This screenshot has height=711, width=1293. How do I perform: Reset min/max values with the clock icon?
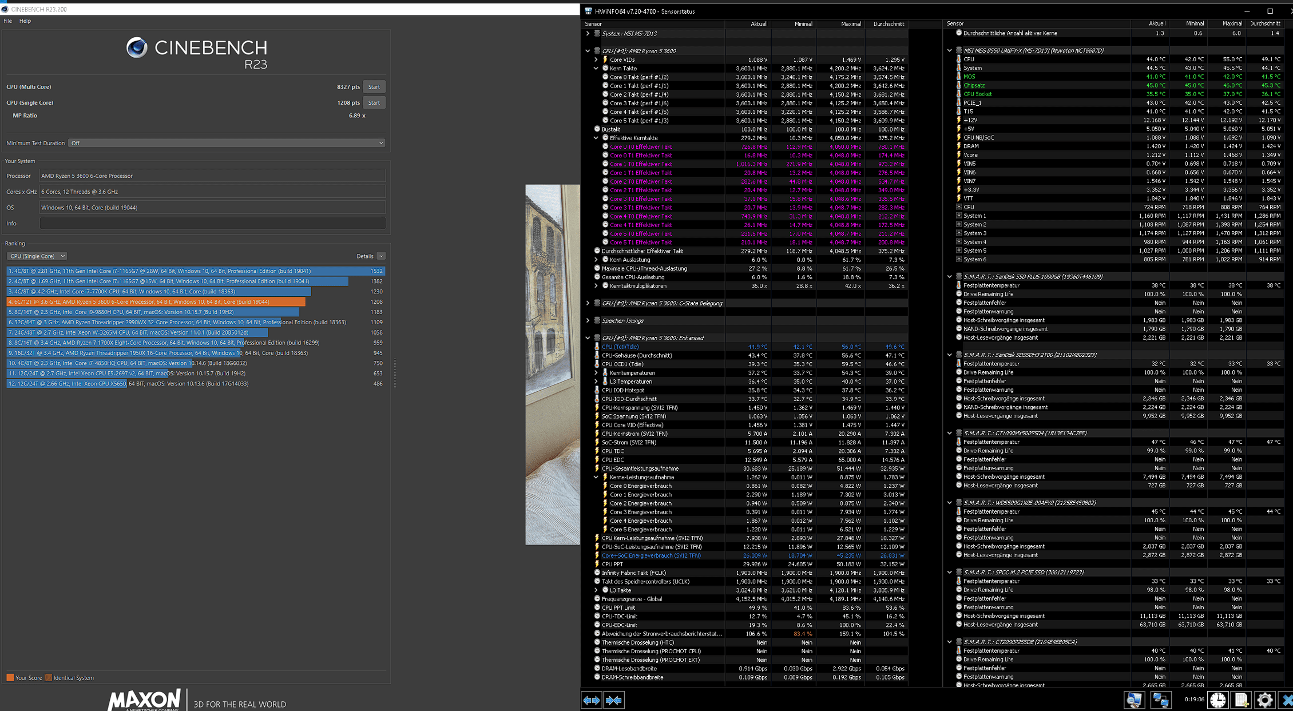1217,700
